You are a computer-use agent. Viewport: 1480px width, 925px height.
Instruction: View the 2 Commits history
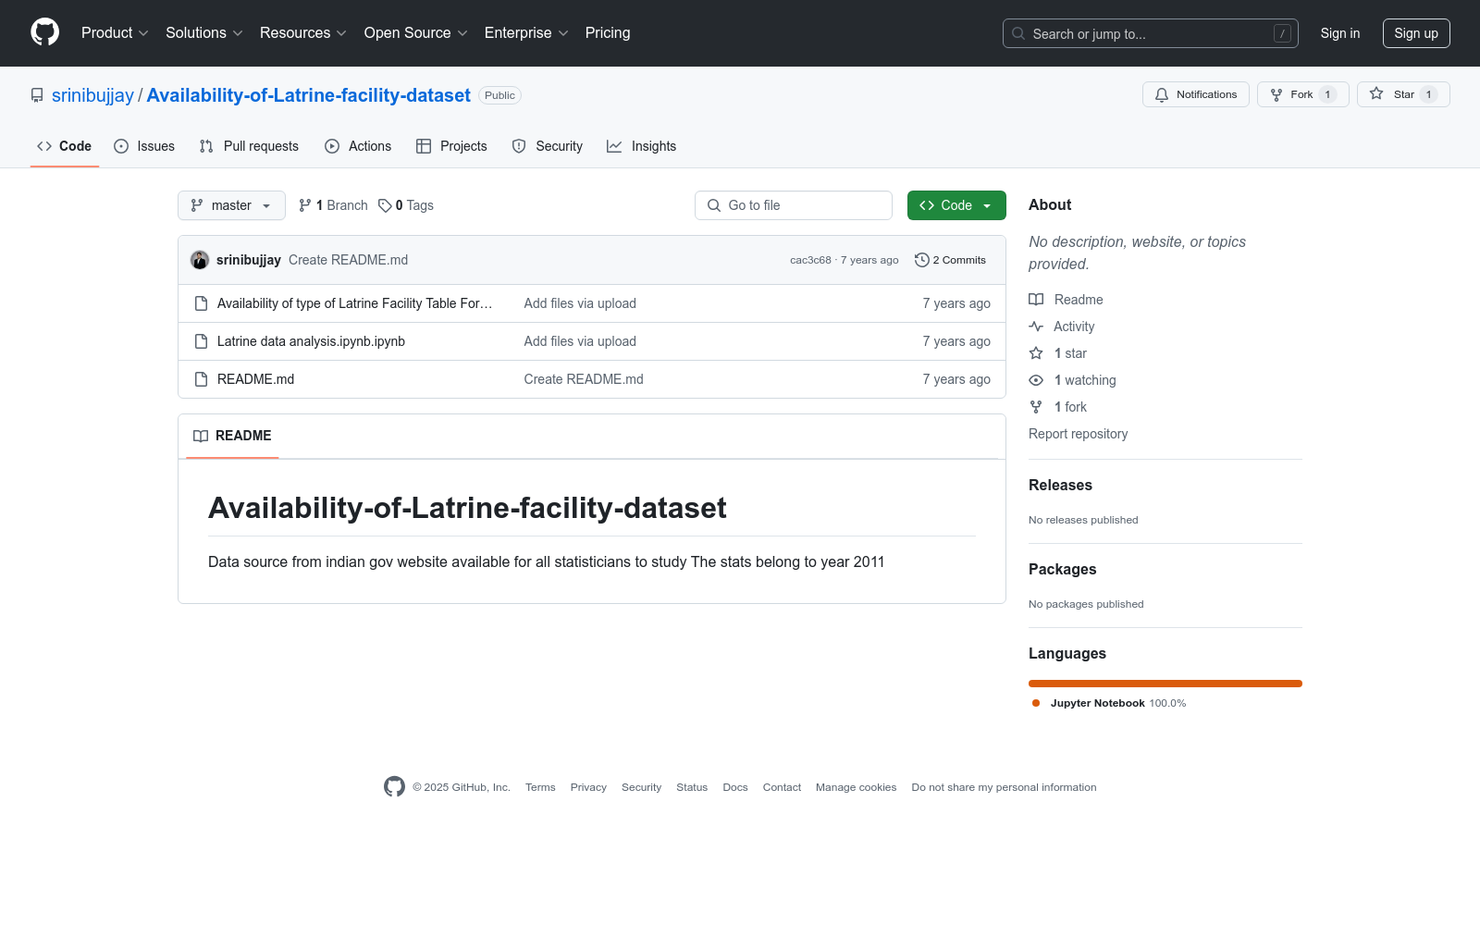click(x=950, y=260)
